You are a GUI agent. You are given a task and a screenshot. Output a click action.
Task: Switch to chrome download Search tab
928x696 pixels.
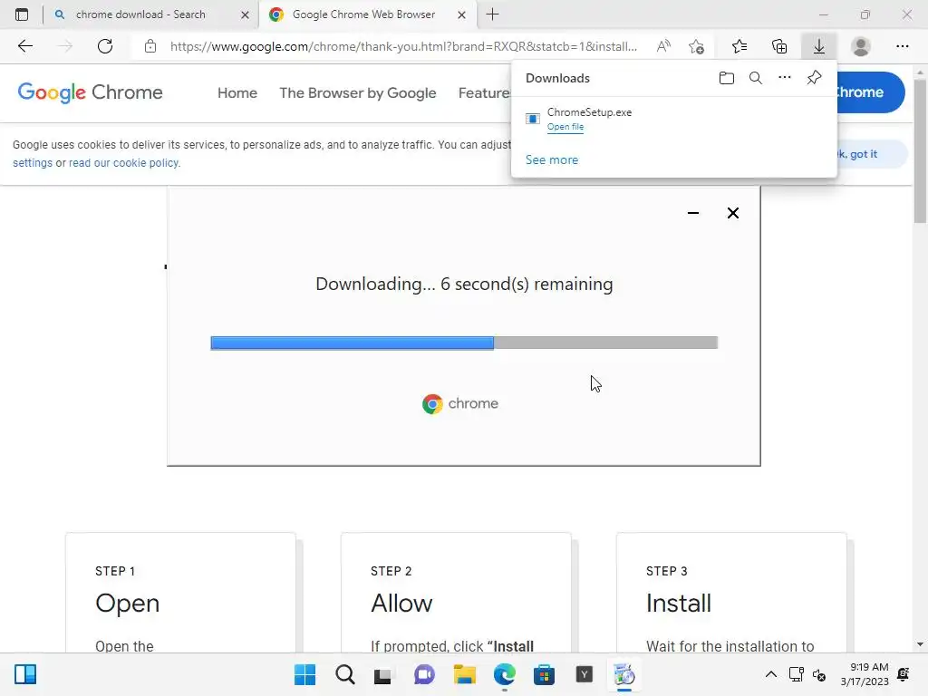140,14
